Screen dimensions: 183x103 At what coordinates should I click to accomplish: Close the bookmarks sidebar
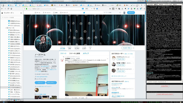click(21, 13)
